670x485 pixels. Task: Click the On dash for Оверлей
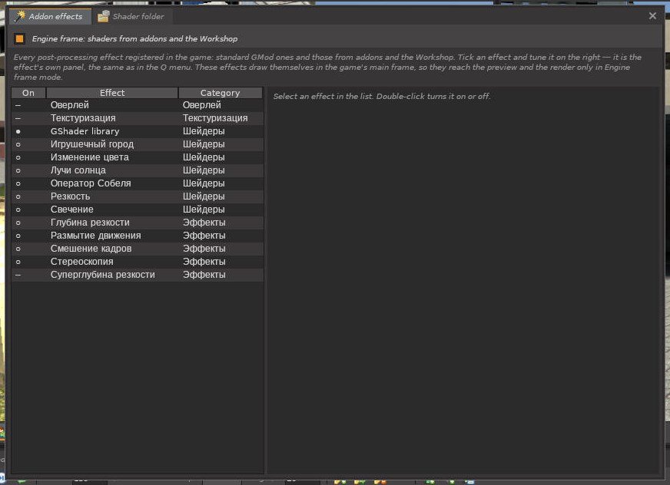click(18, 105)
